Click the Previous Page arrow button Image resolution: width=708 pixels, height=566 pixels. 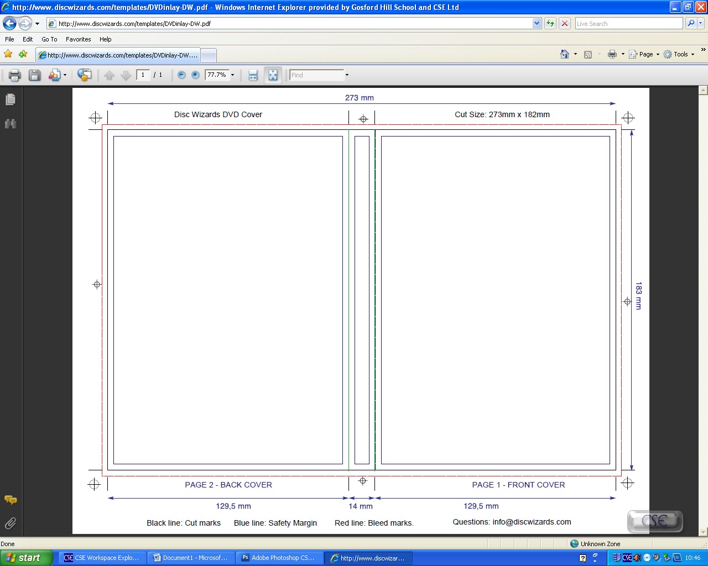click(x=109, y=75)
